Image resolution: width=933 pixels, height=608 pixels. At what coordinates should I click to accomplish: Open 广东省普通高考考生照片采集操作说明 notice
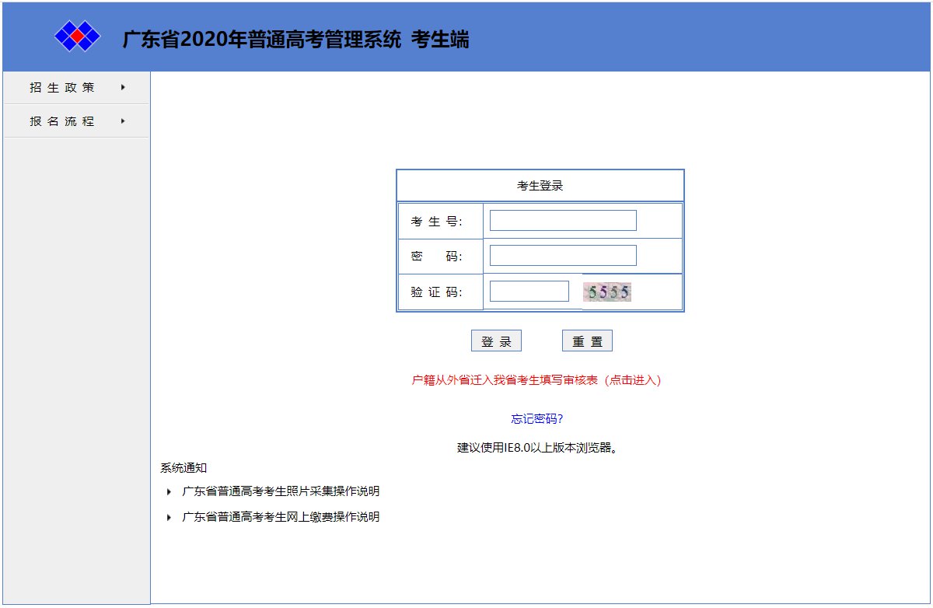click(281, 491)
